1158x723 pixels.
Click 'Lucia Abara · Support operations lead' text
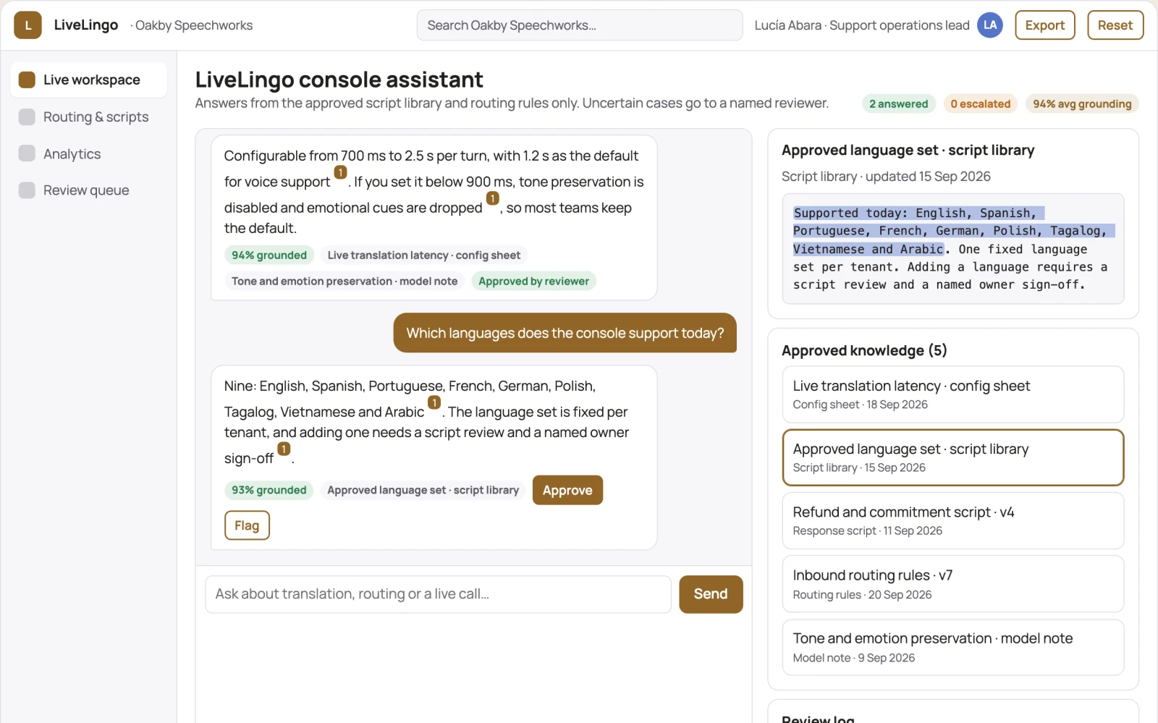point(862,25)
